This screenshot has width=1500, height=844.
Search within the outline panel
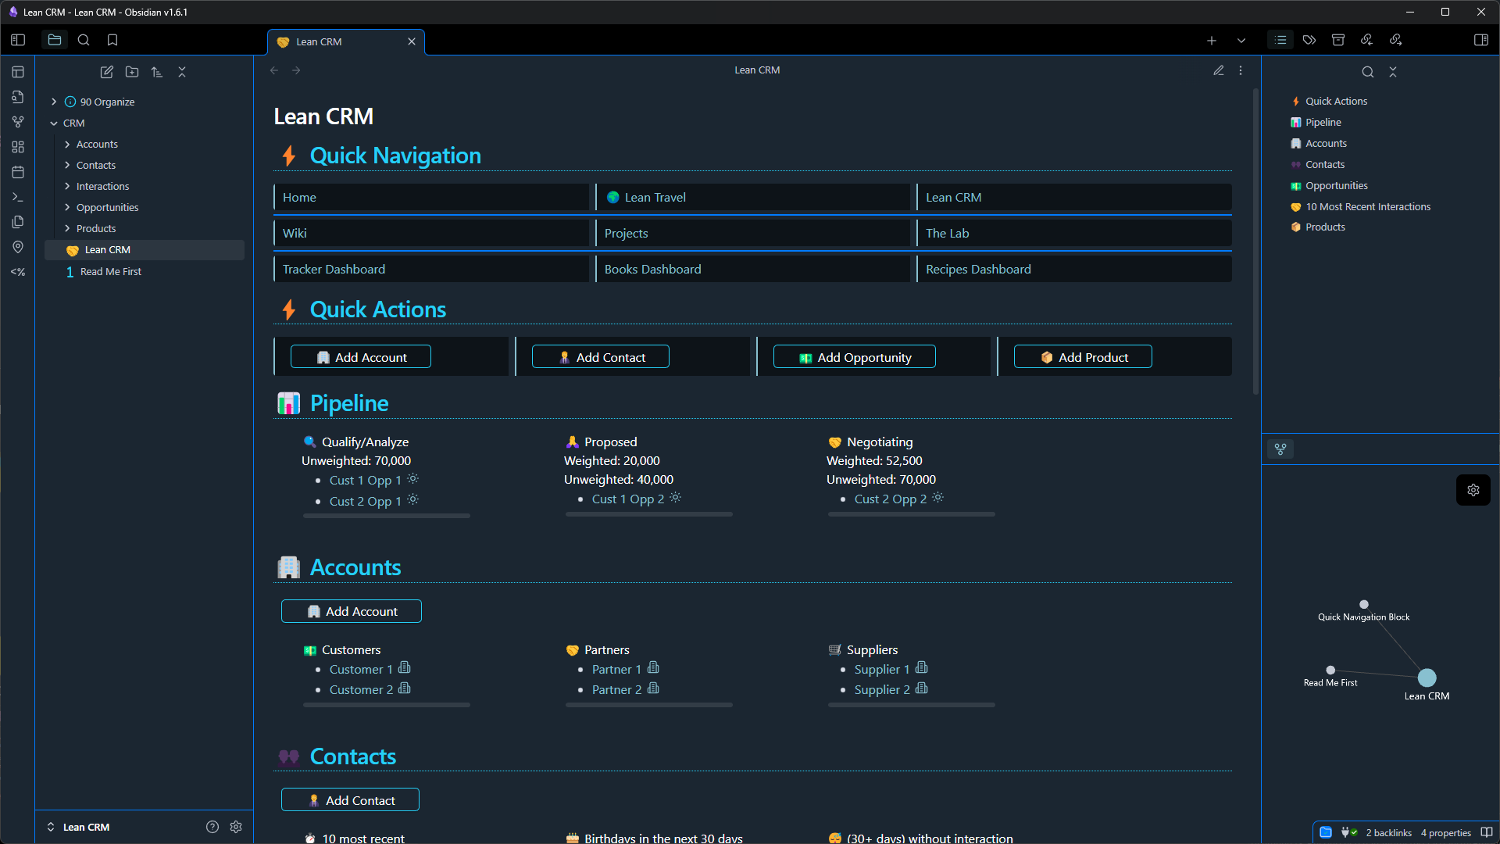[1368, 72]
